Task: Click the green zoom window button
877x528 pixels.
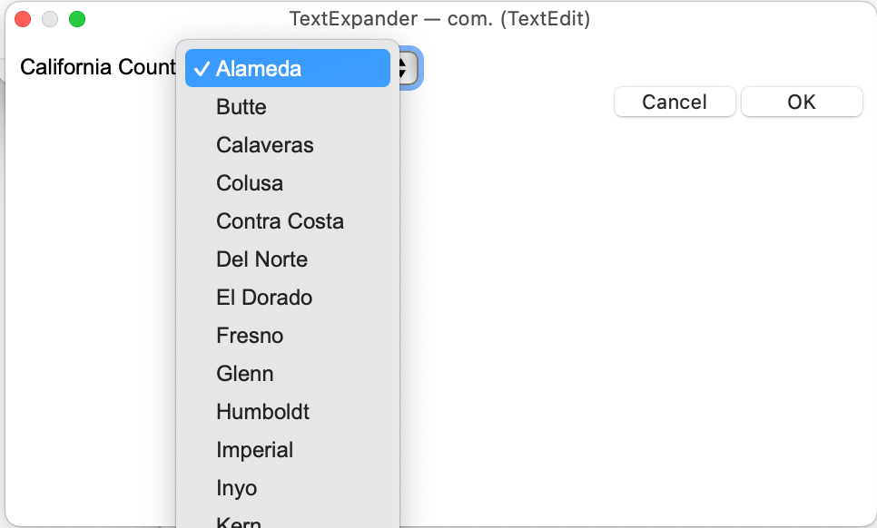Action: coord(77,19)
